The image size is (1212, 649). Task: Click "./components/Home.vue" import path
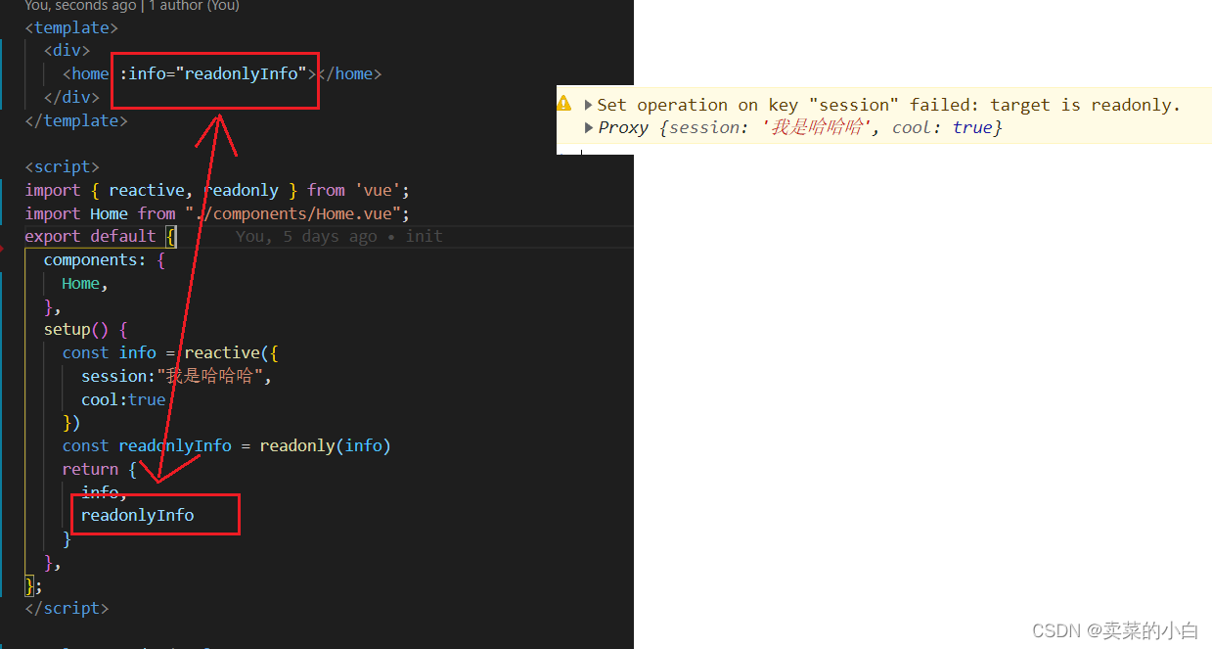292,213
